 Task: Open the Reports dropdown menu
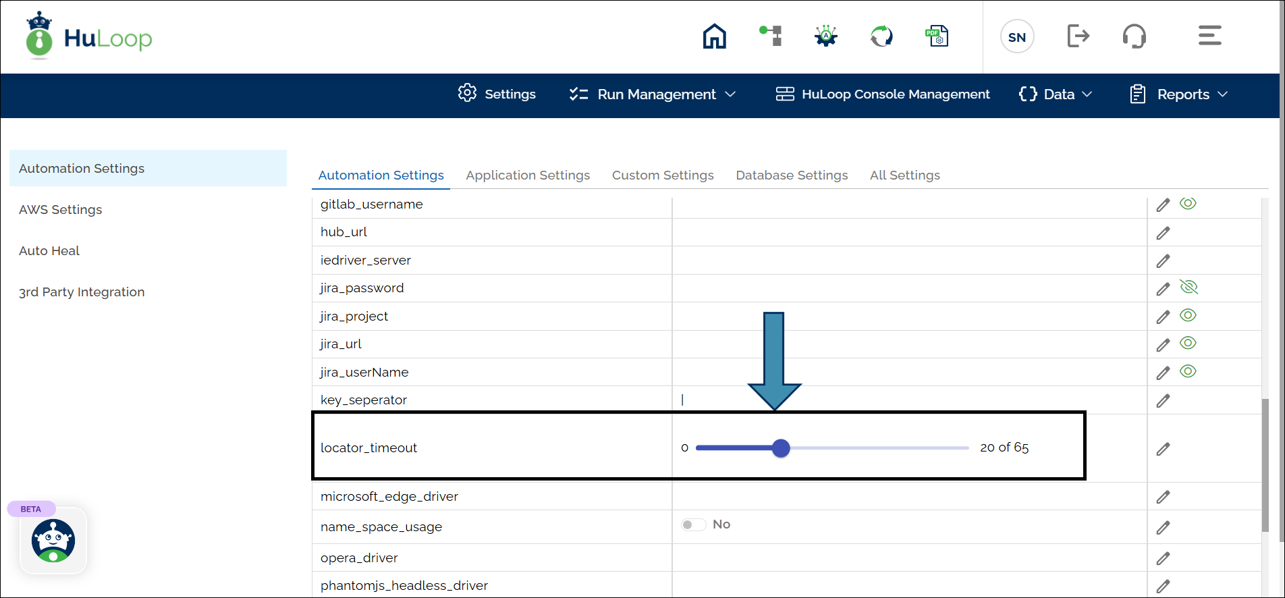pyautogui.click(x=1179, y=94)
